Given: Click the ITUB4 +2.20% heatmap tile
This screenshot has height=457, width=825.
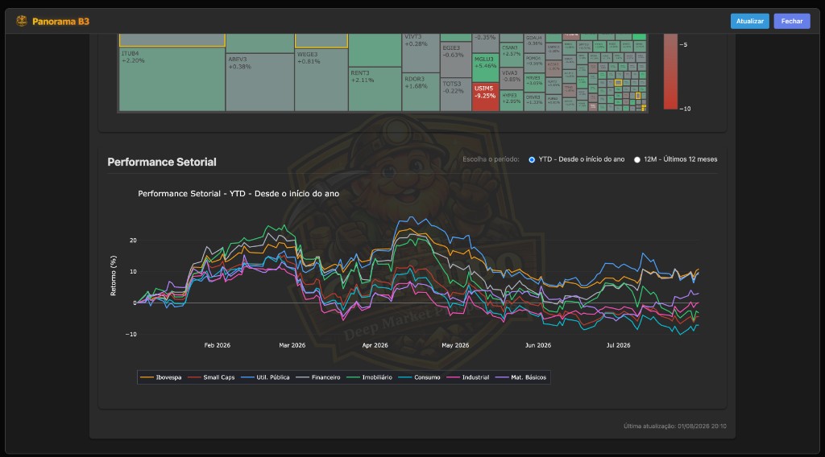Looking at the screenshot, I should 172,79.
